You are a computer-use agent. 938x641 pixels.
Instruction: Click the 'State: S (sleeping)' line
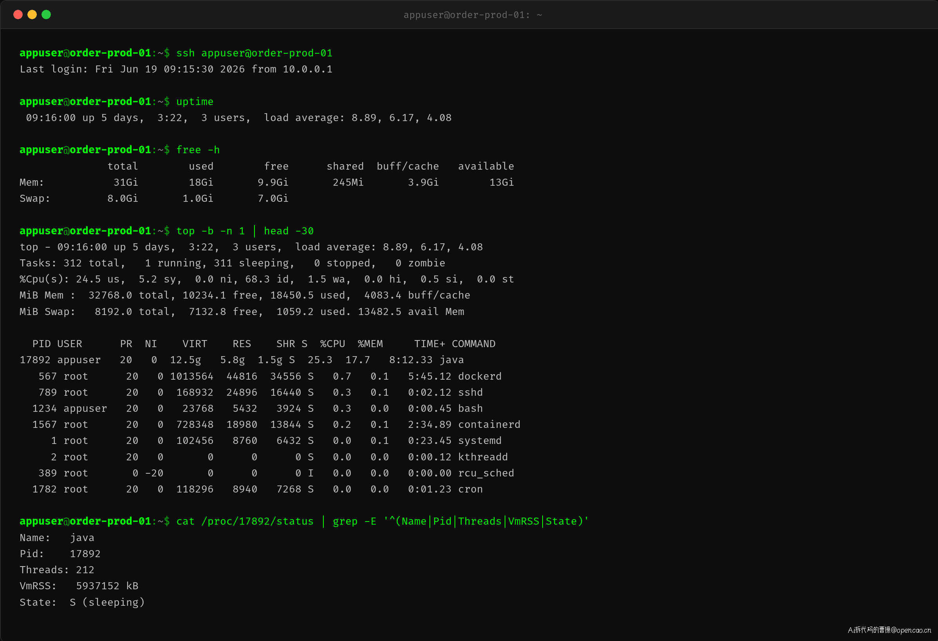click(82, 602)
